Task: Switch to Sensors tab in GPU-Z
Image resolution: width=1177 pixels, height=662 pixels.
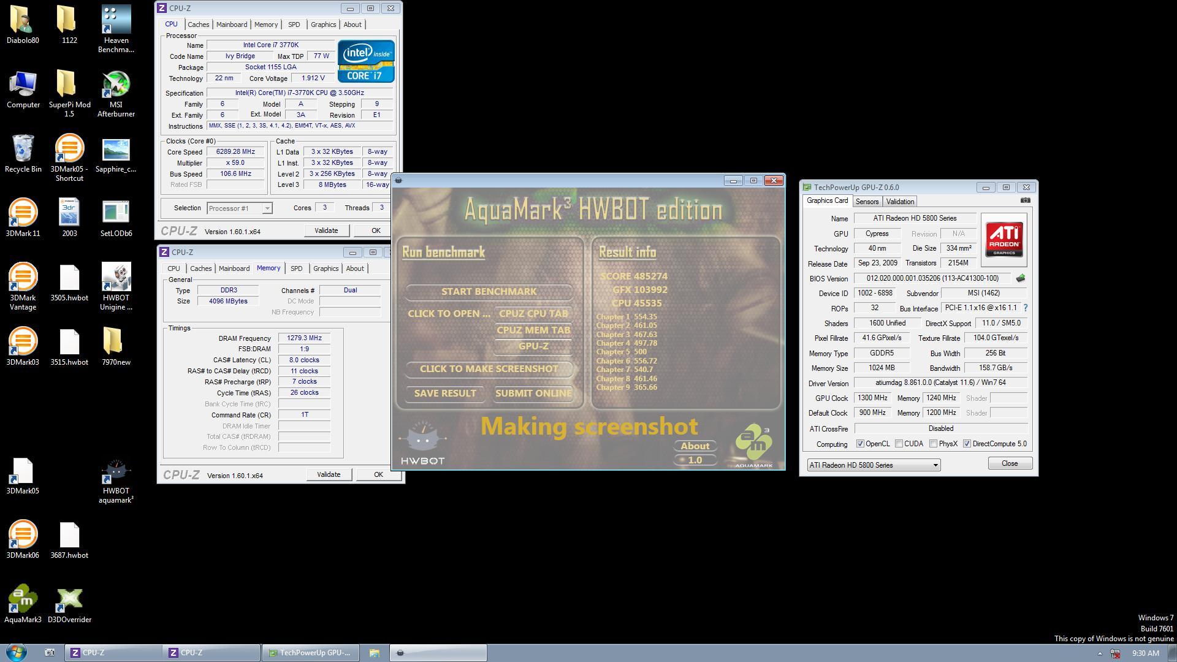Action: tap(867, 202)
